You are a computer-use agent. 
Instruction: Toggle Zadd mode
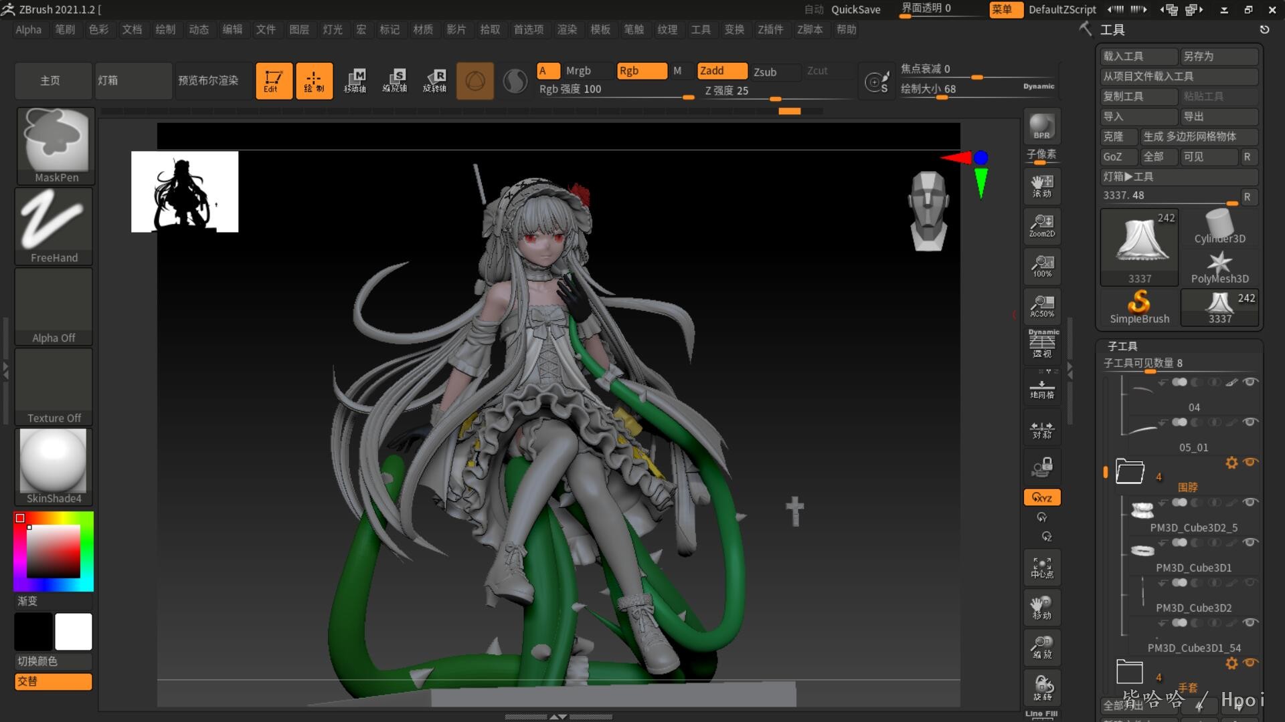click(721, 71)
